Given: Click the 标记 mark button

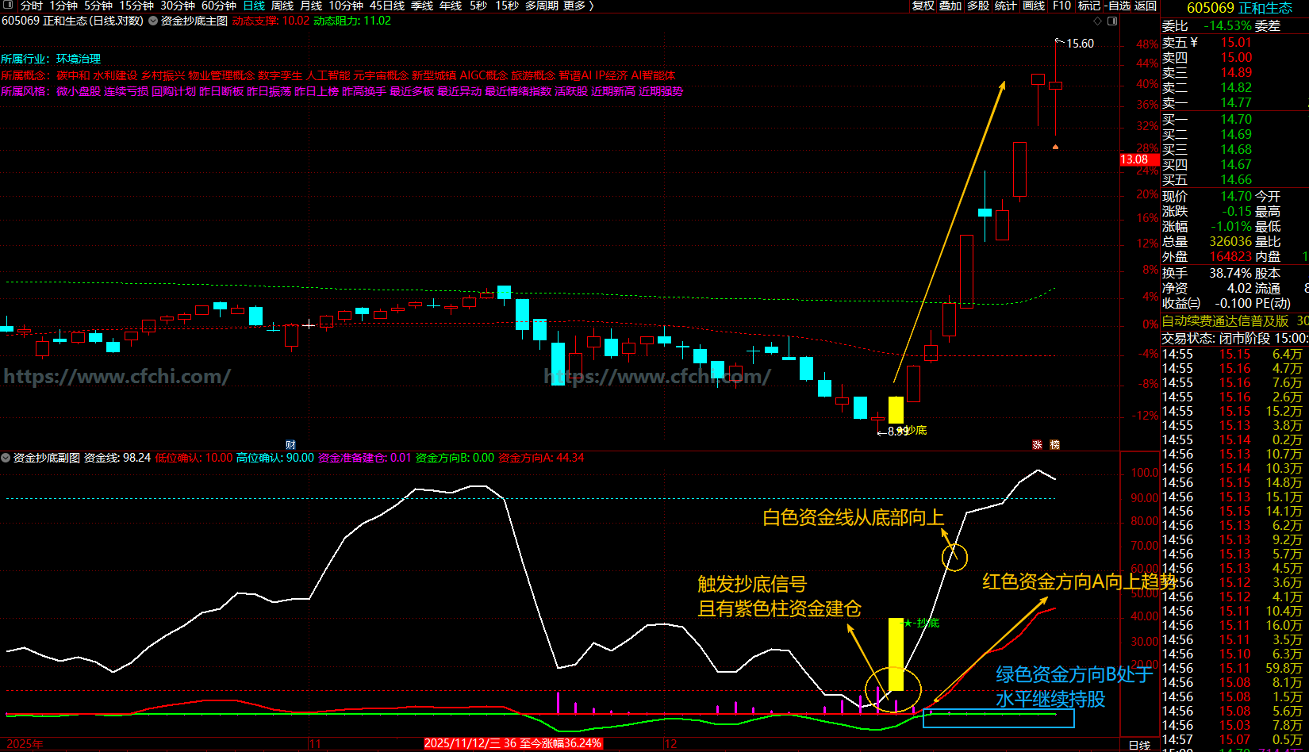Looking at the screenshot, I should click(1089, 6).
